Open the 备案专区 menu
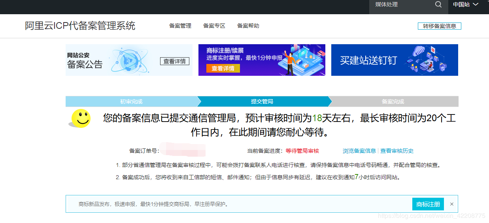Viewport: 489px width, 223px height. 214,26
